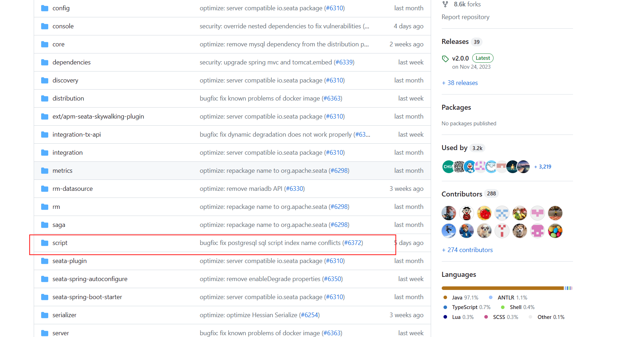Click the Java segment of language bar

(x=502, y=288)
